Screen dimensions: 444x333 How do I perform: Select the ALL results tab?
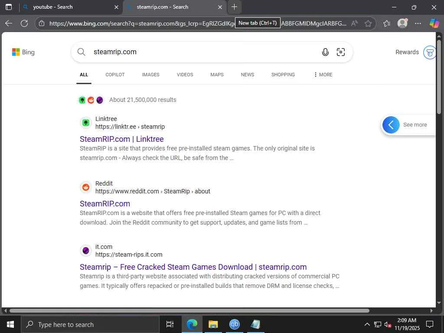pos(84,75)
